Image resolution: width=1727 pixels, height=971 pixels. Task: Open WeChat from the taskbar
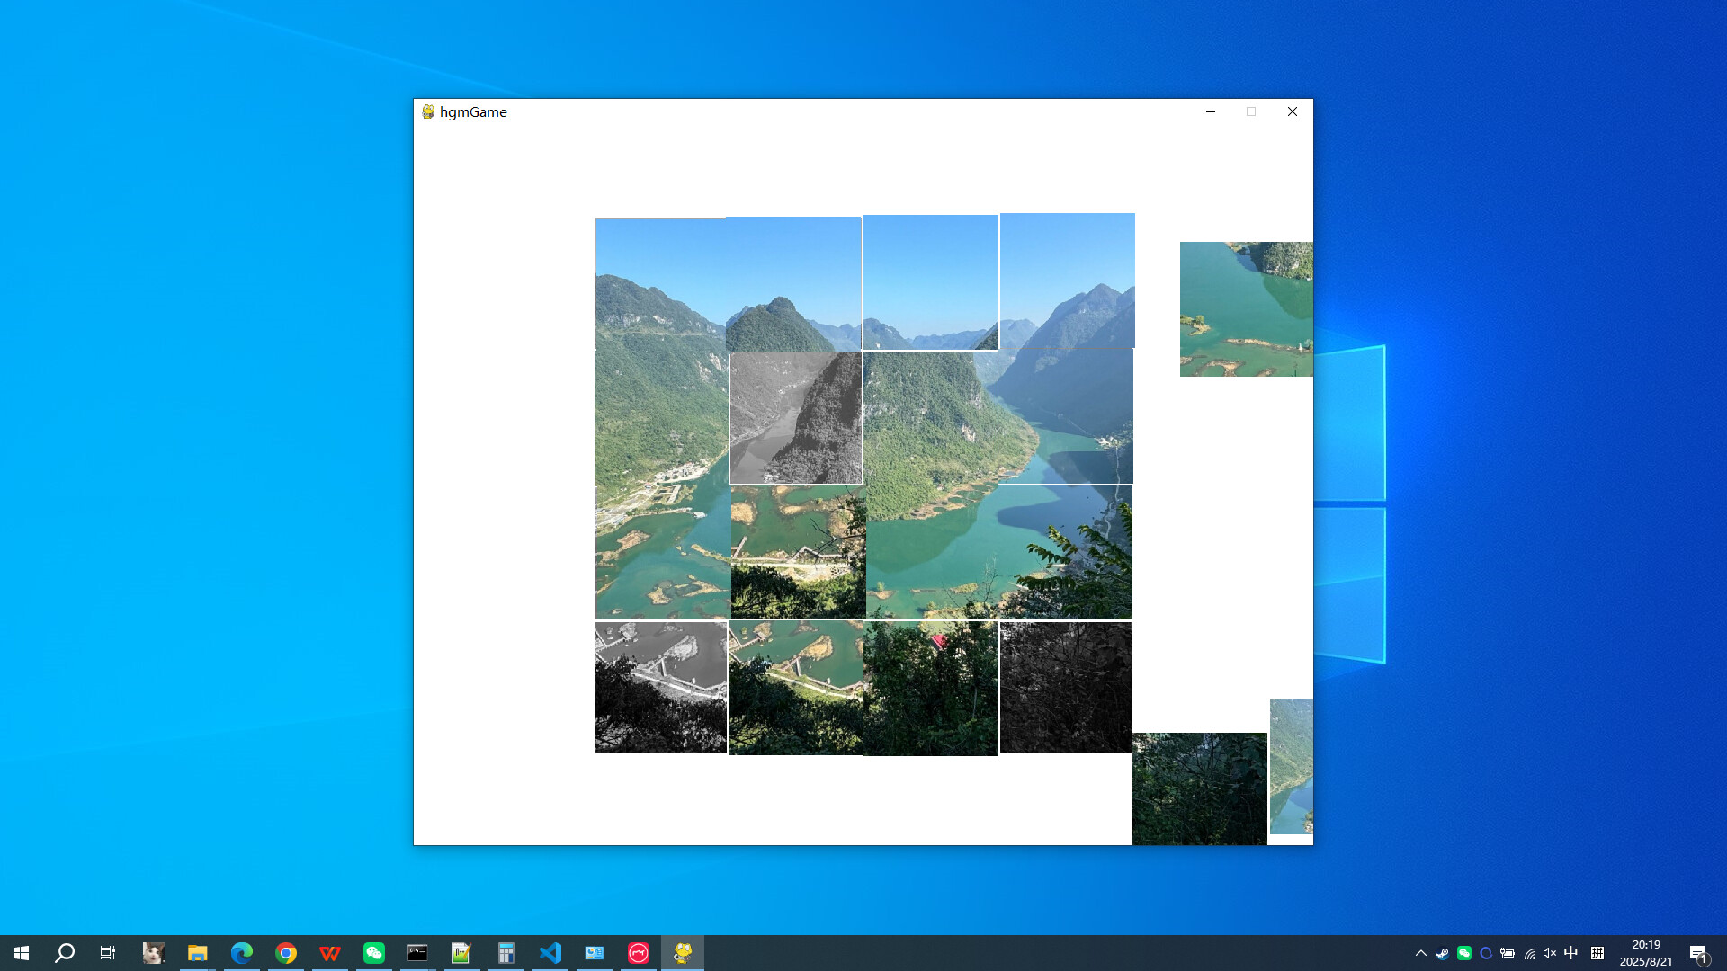pyautogui.click(x=374, y=952)
